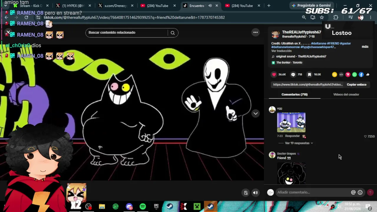This screenshot has width=377, height=212.
Task: Open the emoji picker in comment box
Action: (x=360, y=192)
